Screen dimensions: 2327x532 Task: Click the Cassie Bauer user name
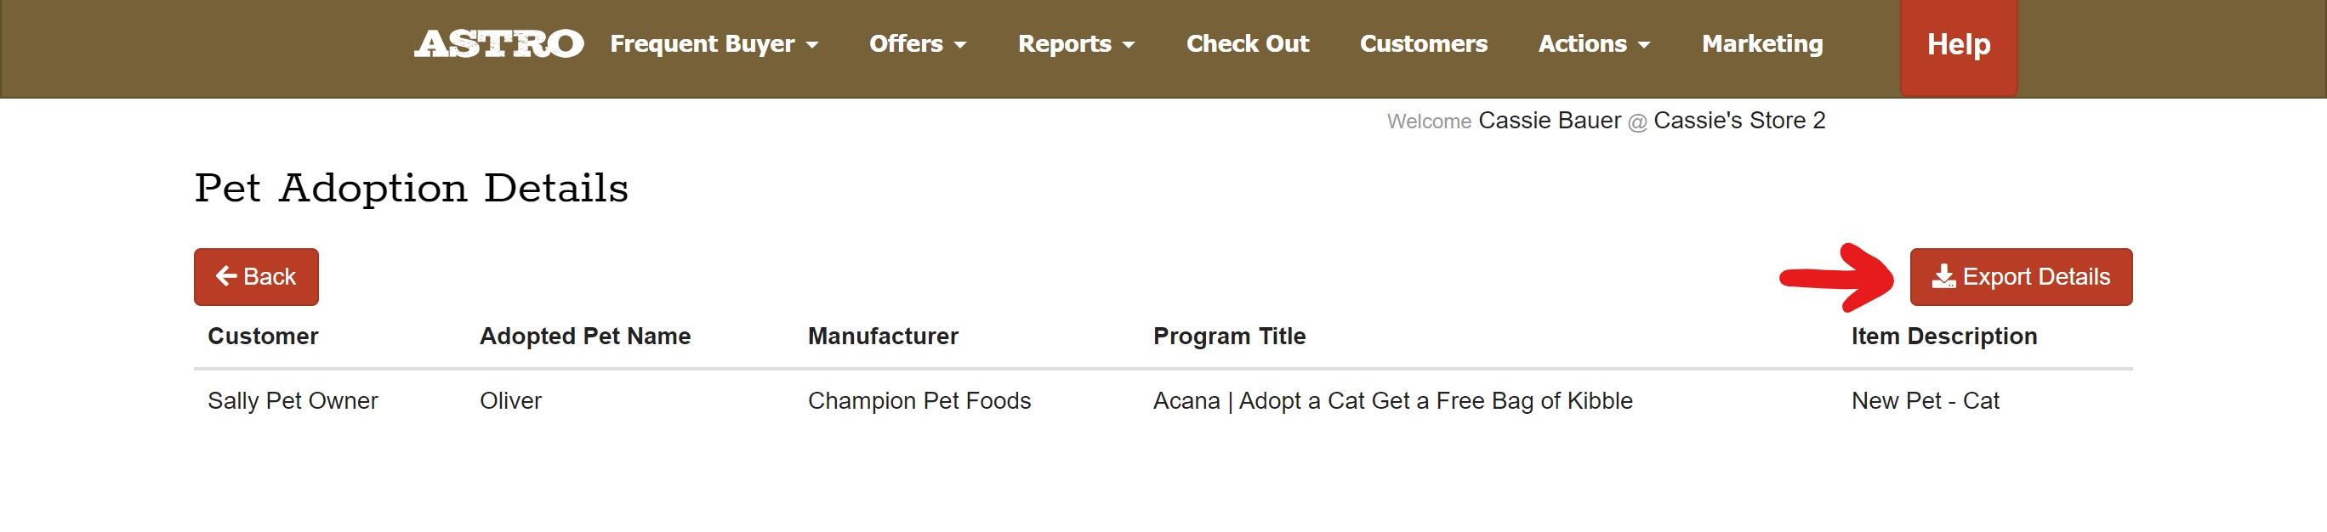(1548, 120)
